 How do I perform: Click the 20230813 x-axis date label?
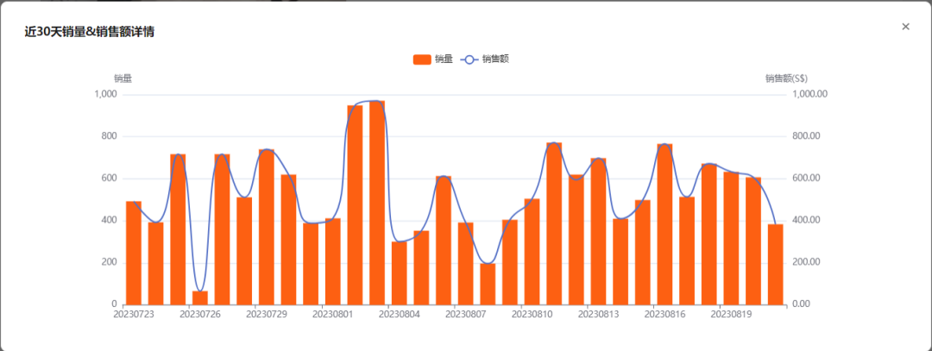(x=599, y=314)
